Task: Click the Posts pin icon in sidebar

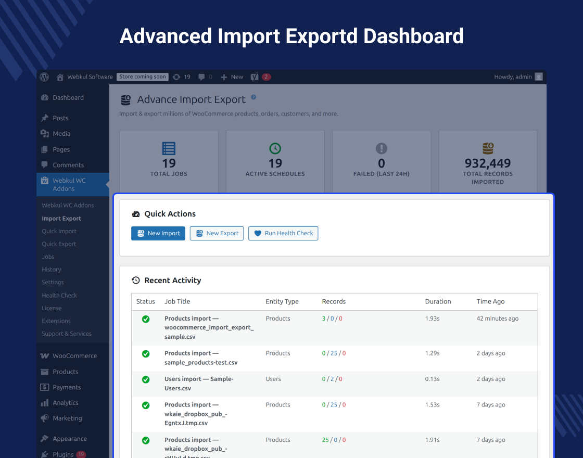Action: point(45,118)
